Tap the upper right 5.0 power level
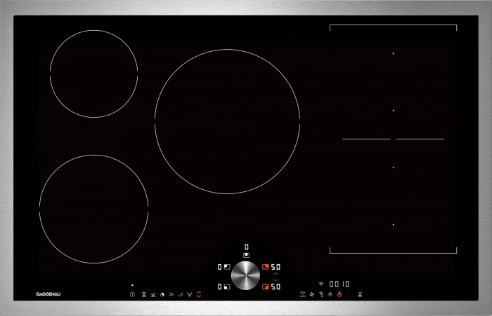Viewport: 492px width, 316px height. point(276,267)
